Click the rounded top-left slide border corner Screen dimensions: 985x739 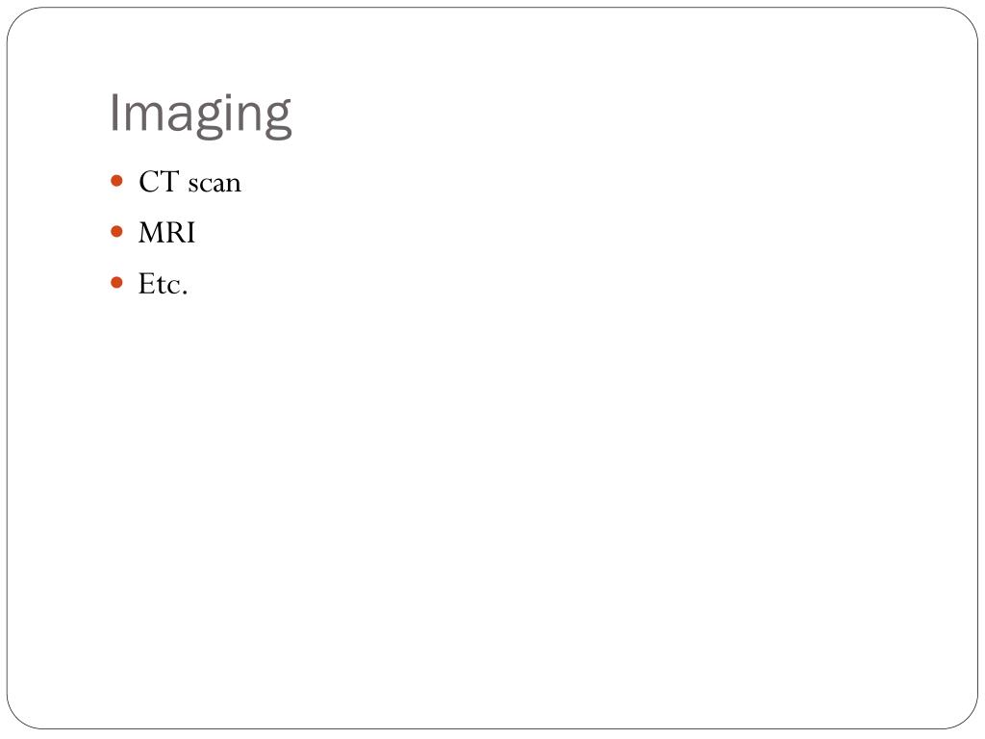coord(19,19)
